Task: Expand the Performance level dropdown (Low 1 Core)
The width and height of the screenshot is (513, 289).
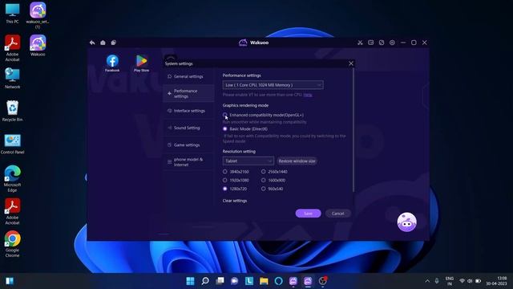Action: (x=273, y=85)
